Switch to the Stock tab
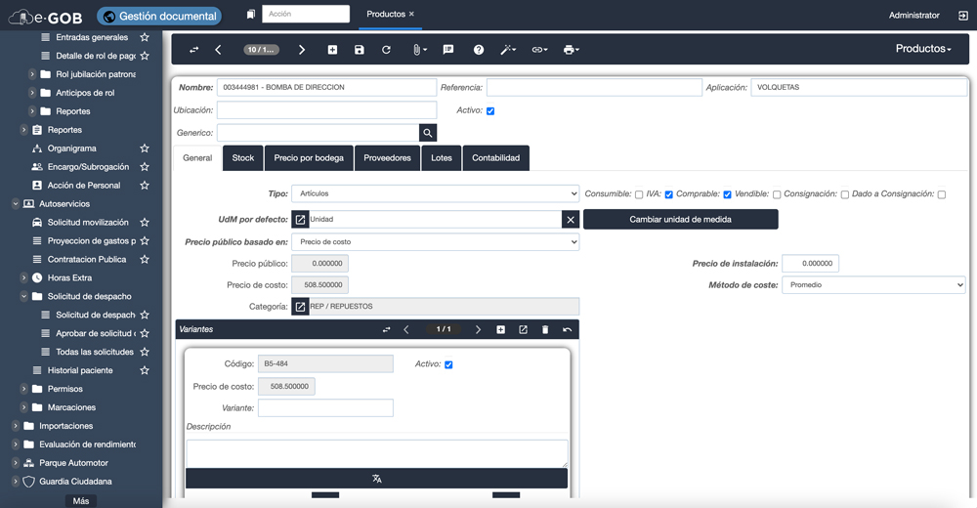This screenshot has width=977, height=508. pyautogui.click(x=242, y=158)
